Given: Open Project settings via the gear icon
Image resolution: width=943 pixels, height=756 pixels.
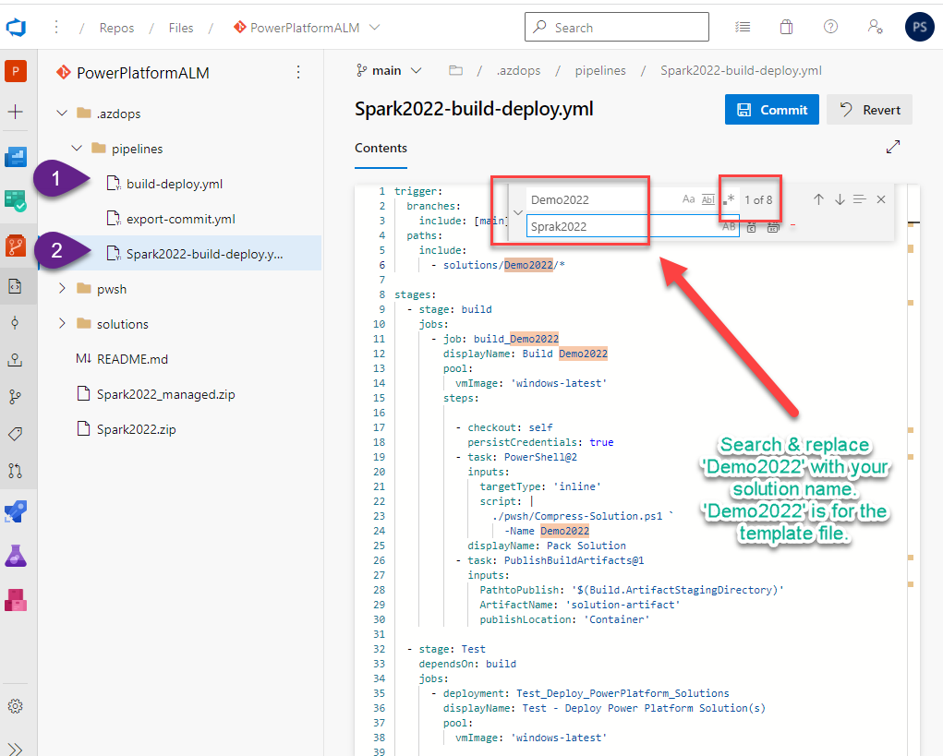Looking at the screenshot, I should (x=16, y=706).
